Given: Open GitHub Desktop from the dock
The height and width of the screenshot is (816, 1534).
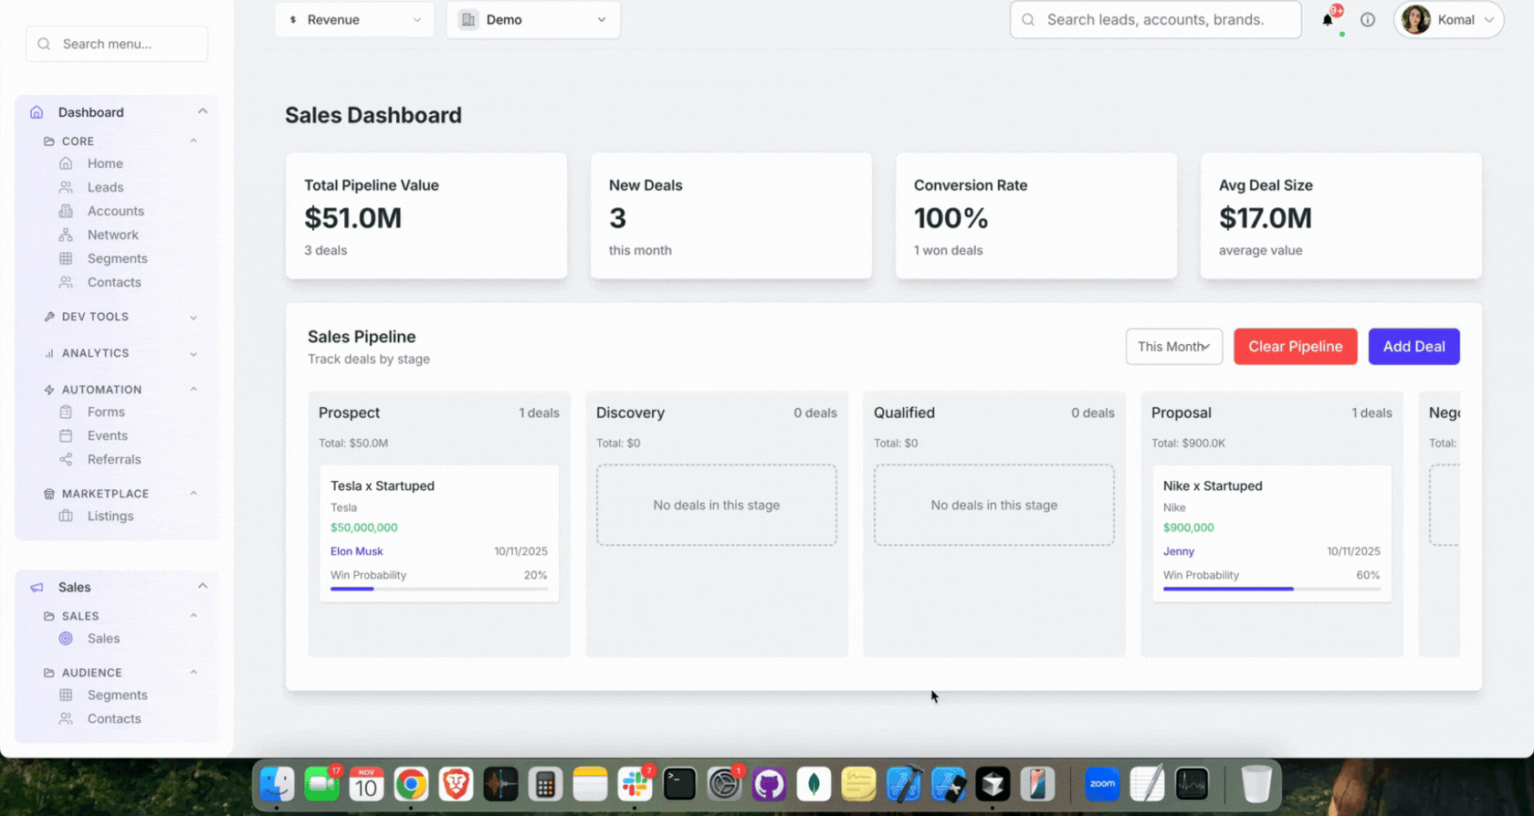Looking at the screenshot, I should click(x=769, y=784).
